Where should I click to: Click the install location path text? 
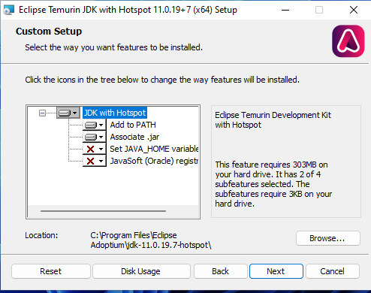click(x=151, y=240)
